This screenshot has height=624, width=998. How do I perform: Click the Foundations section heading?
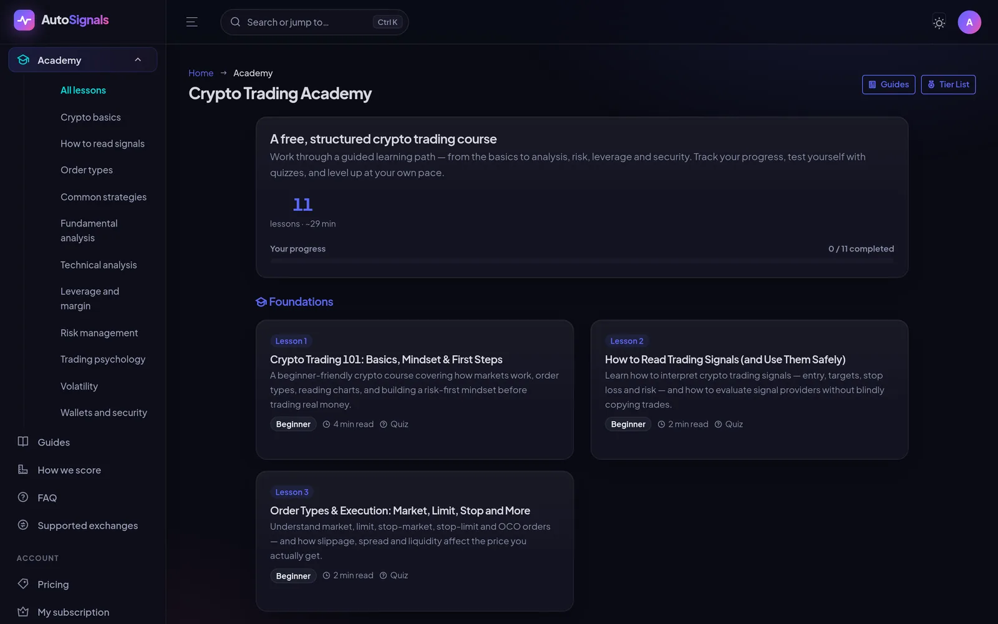301,302
